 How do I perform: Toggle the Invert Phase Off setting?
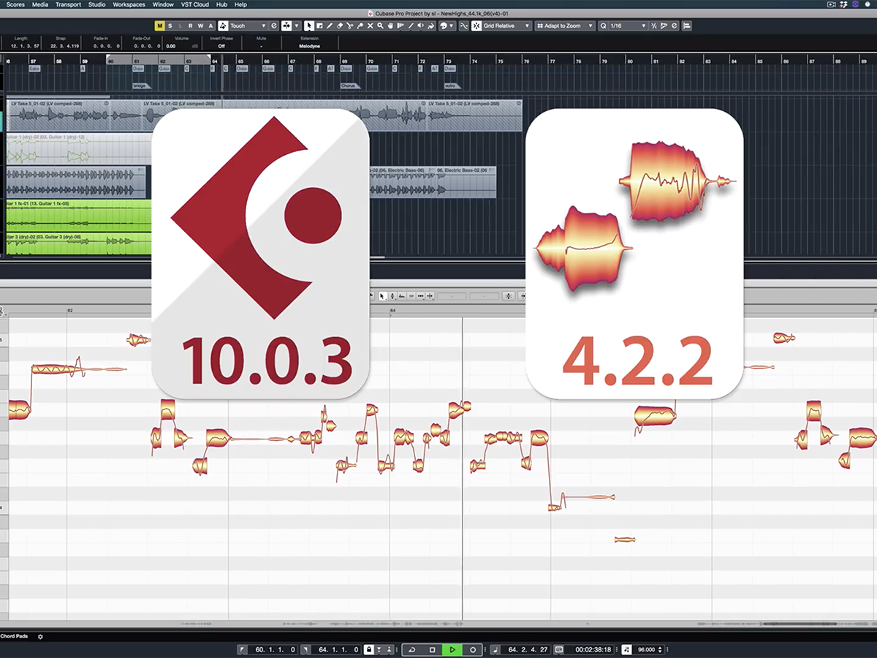[x=221, y=46]
